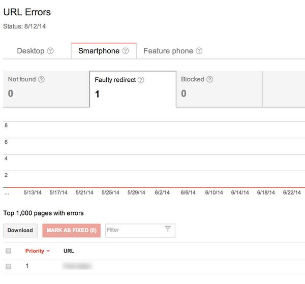Click the help icon beside Desktop
Image resolution: width=305 pixels, height=284 pixels.
click(x=50, y=51)
